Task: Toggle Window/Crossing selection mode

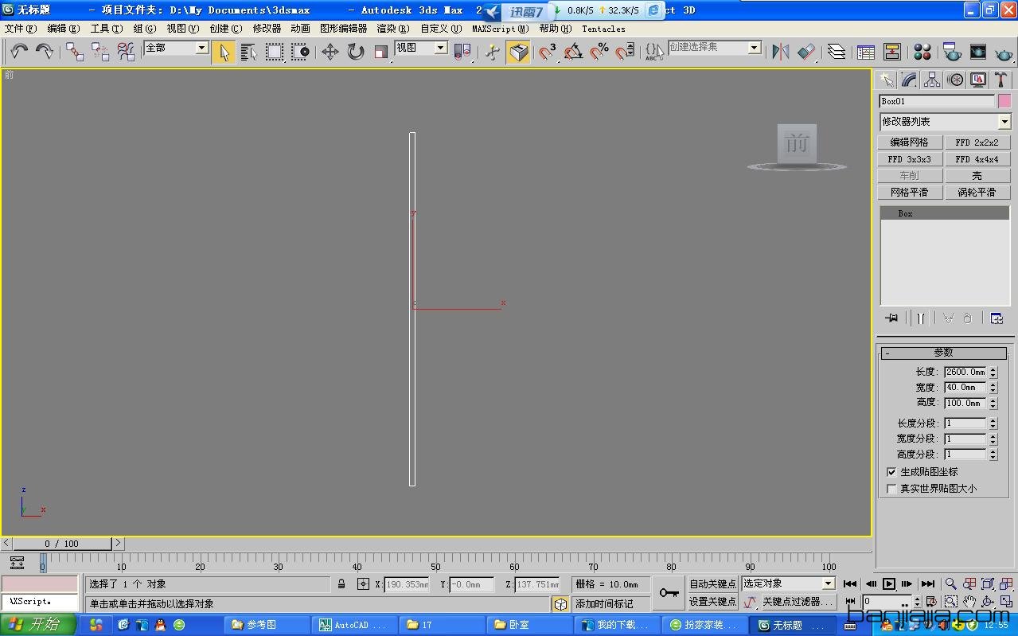Action: 300,52
